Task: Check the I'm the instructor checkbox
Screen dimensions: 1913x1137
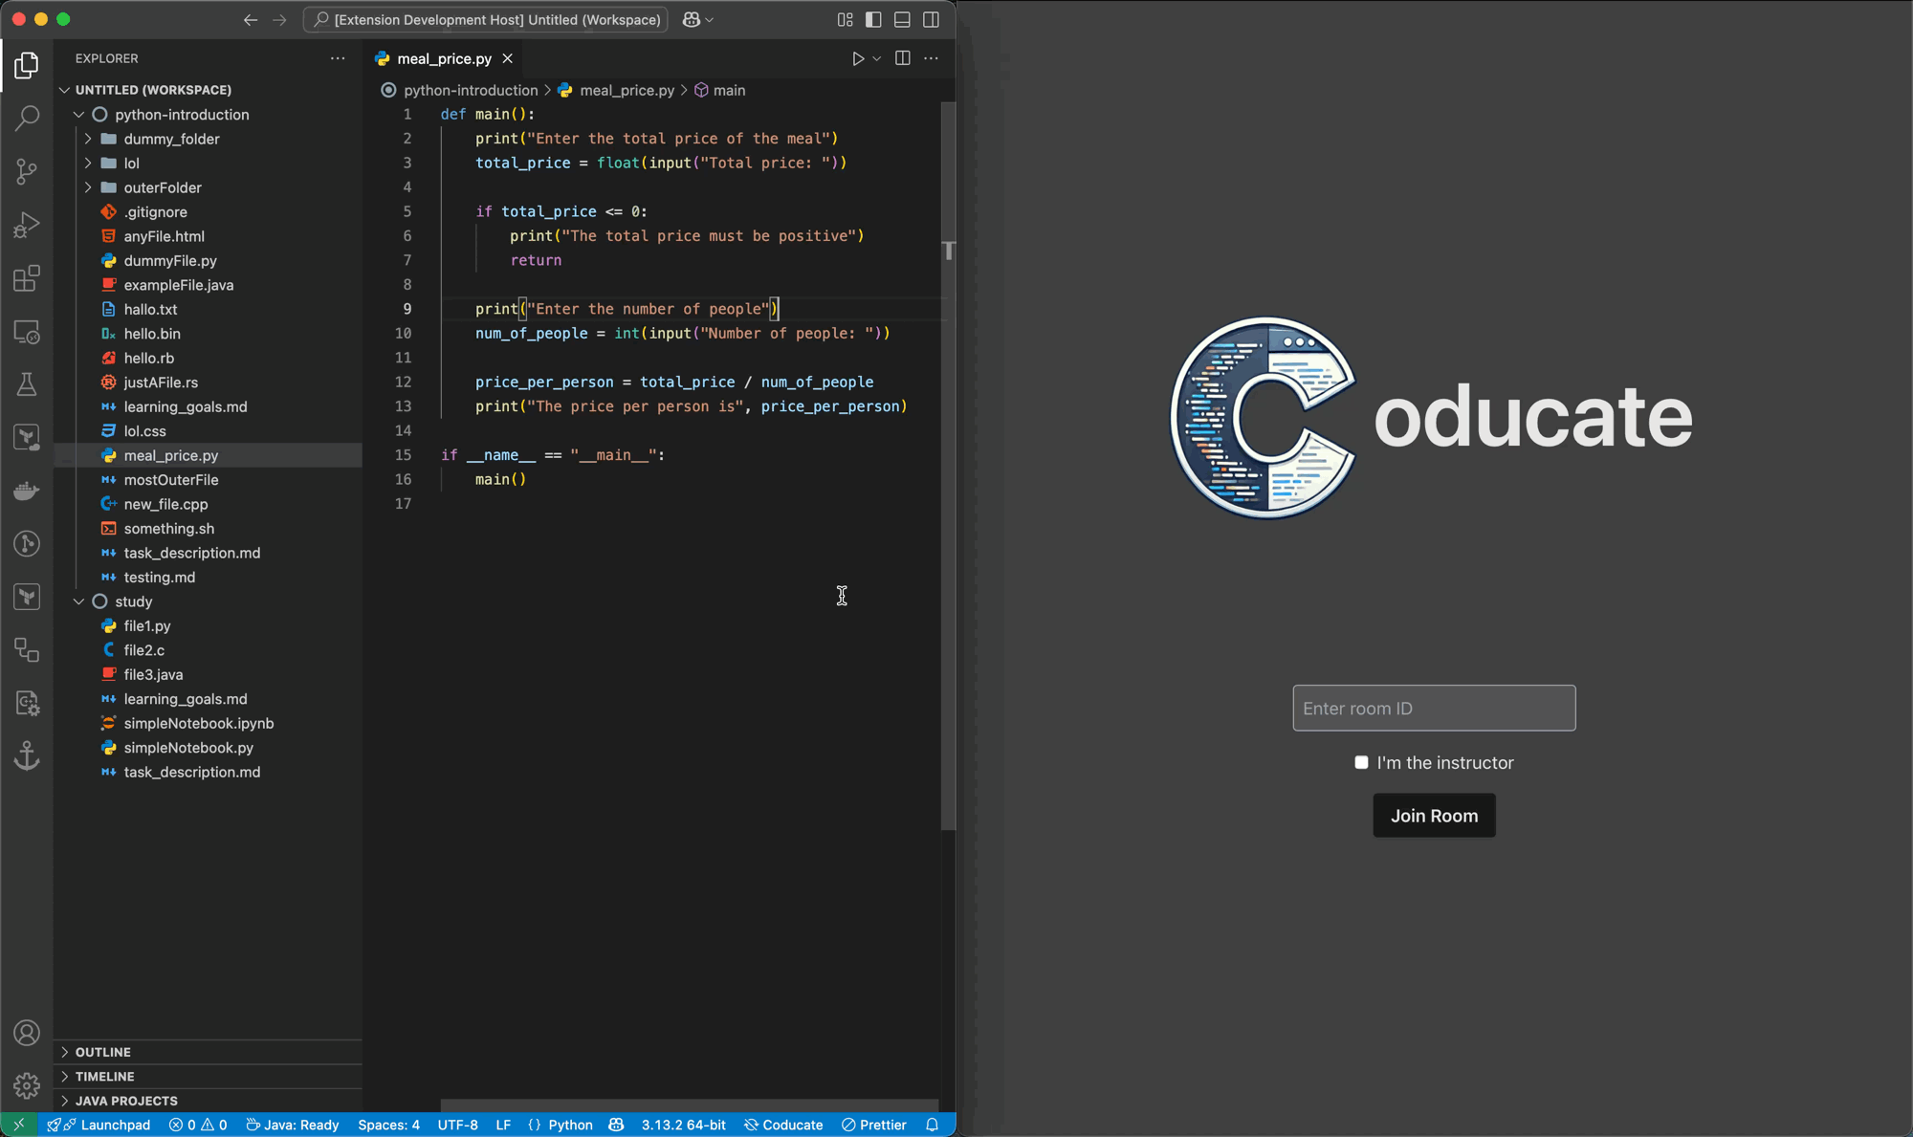Action: pos(1361,762)
